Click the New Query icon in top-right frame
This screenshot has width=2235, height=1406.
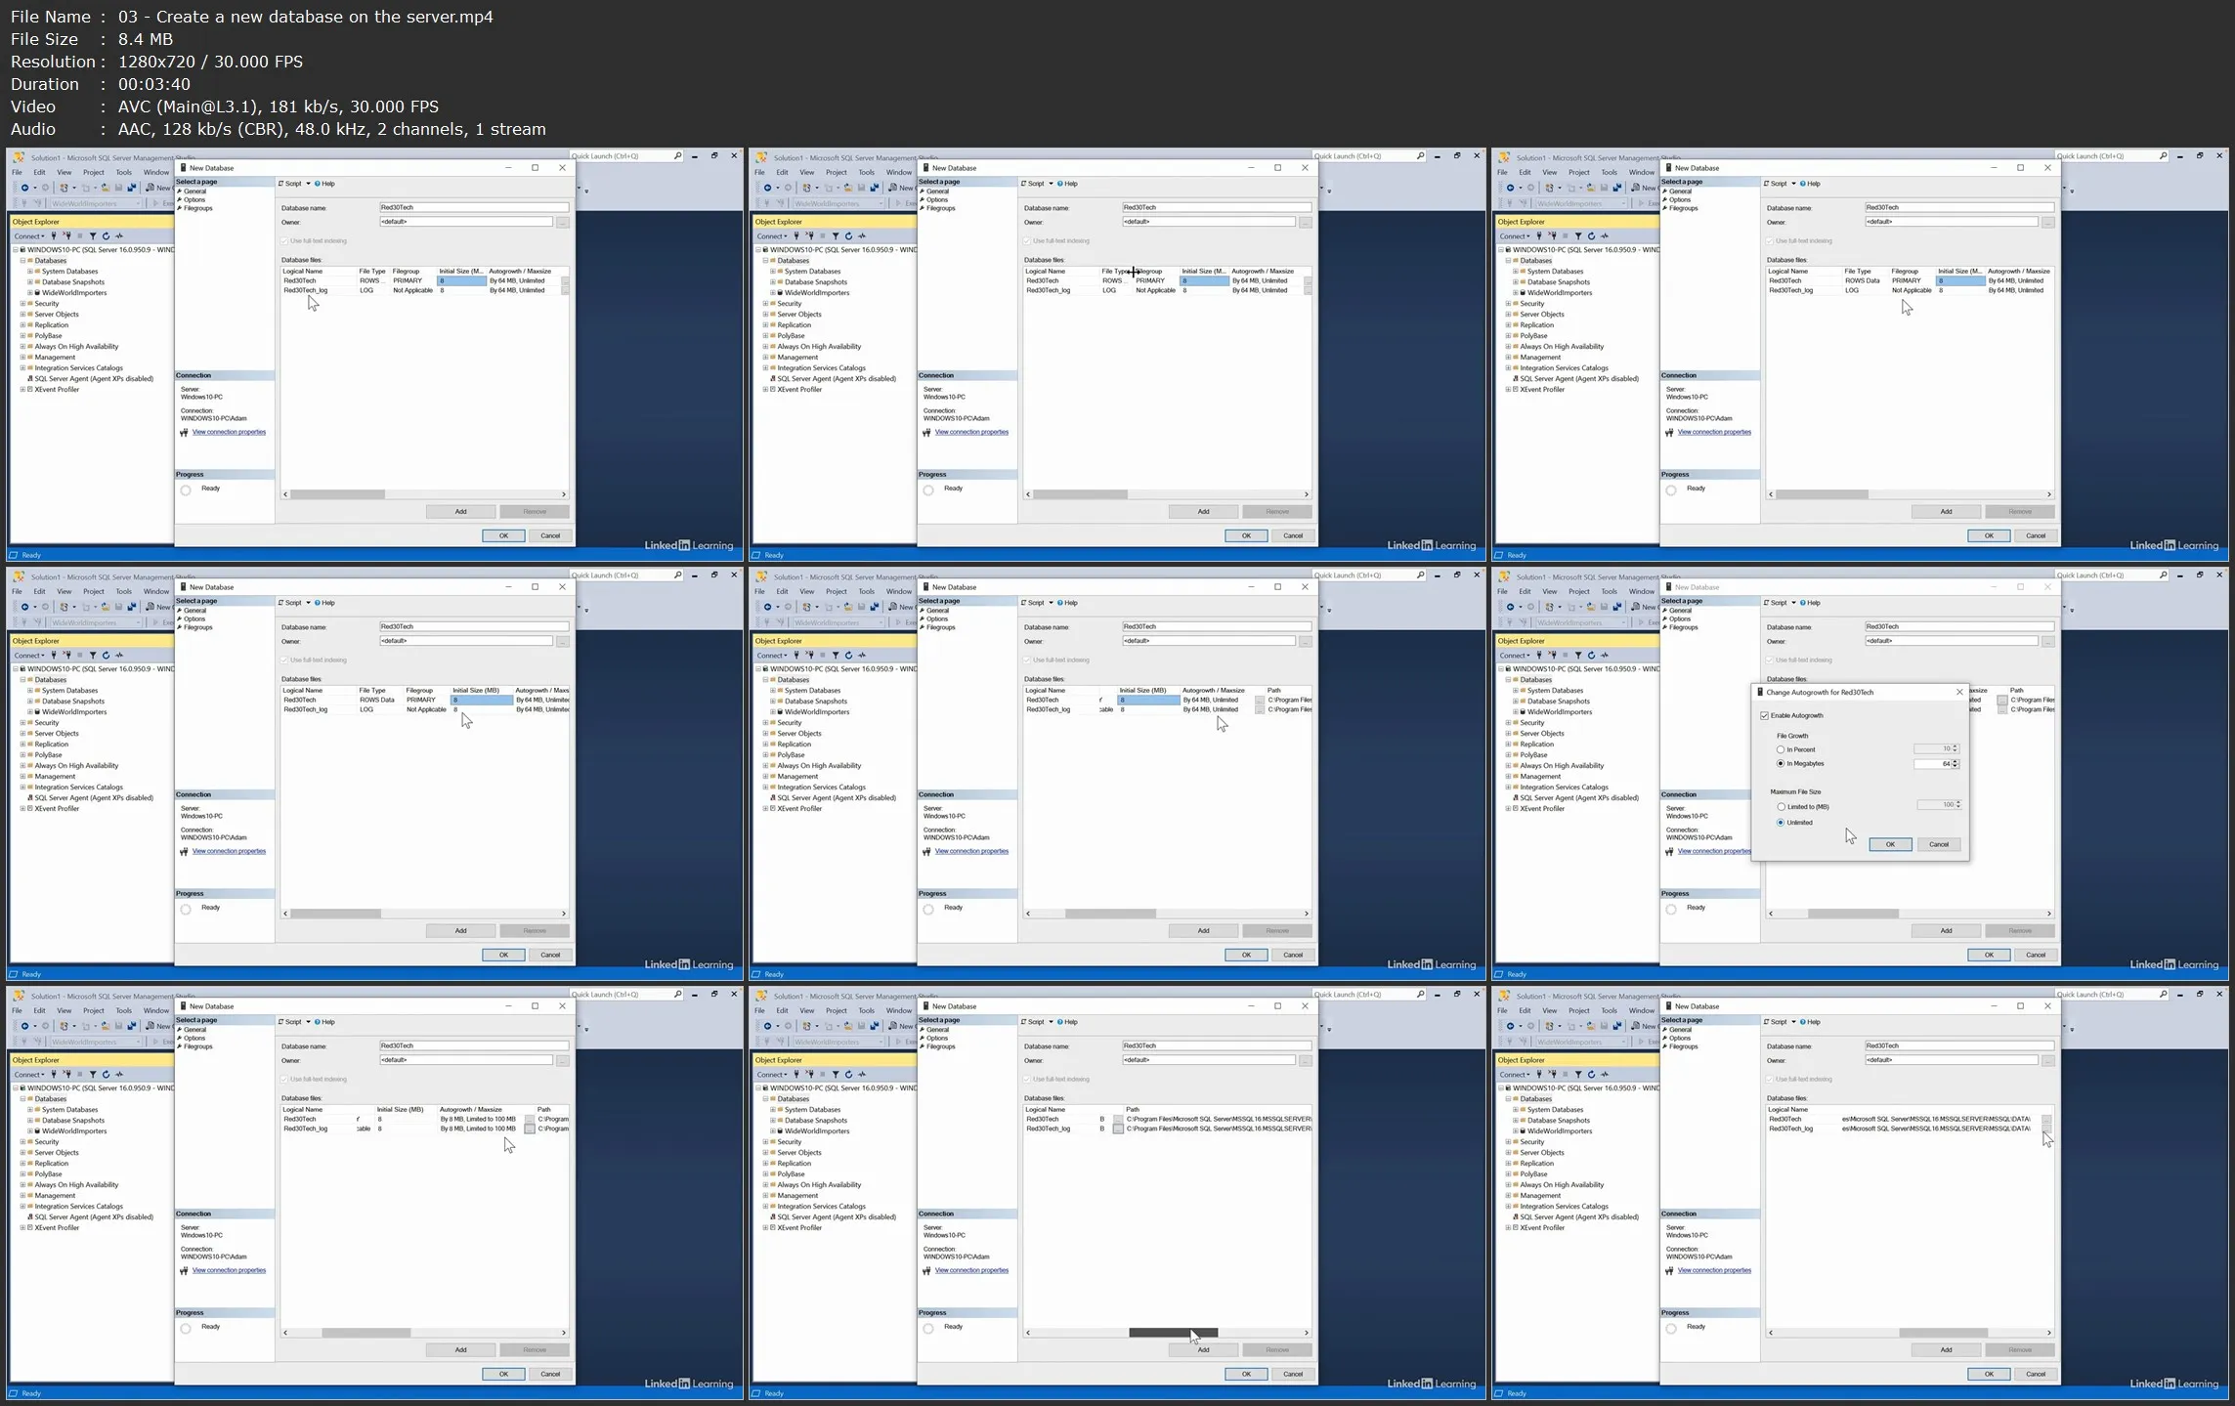tap(1634, 188)
